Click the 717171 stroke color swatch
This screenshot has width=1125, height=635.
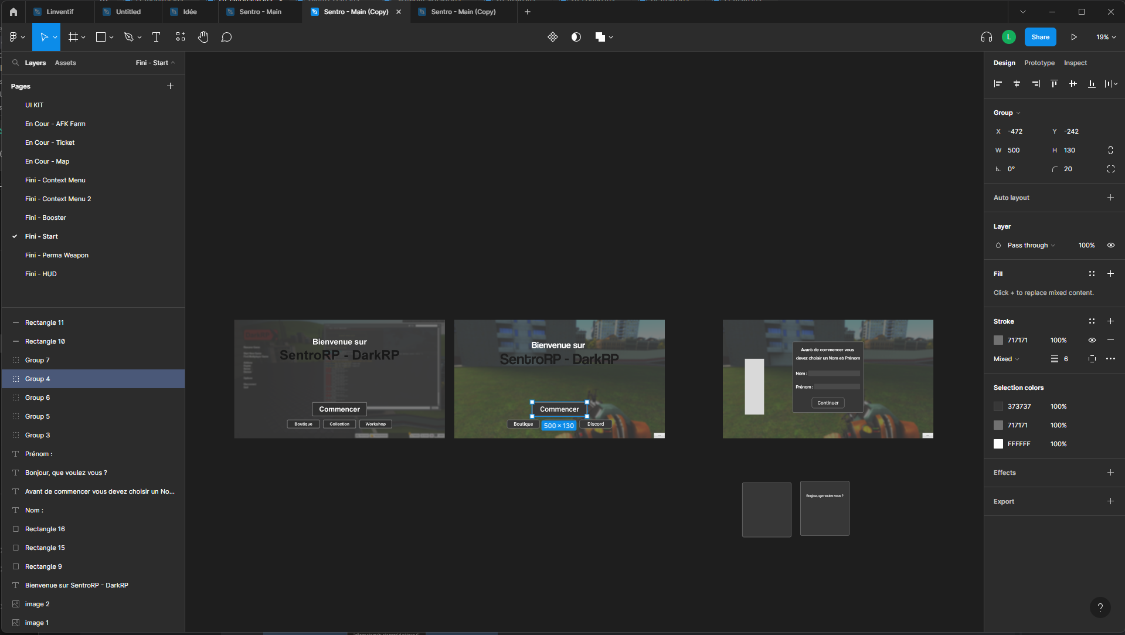point(998,340)
